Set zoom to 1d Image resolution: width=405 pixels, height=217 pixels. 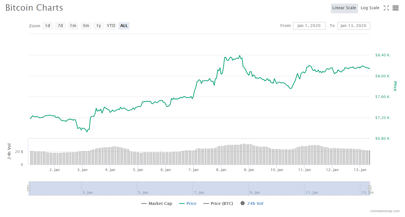pyautogui.click(x=48, y=26)
